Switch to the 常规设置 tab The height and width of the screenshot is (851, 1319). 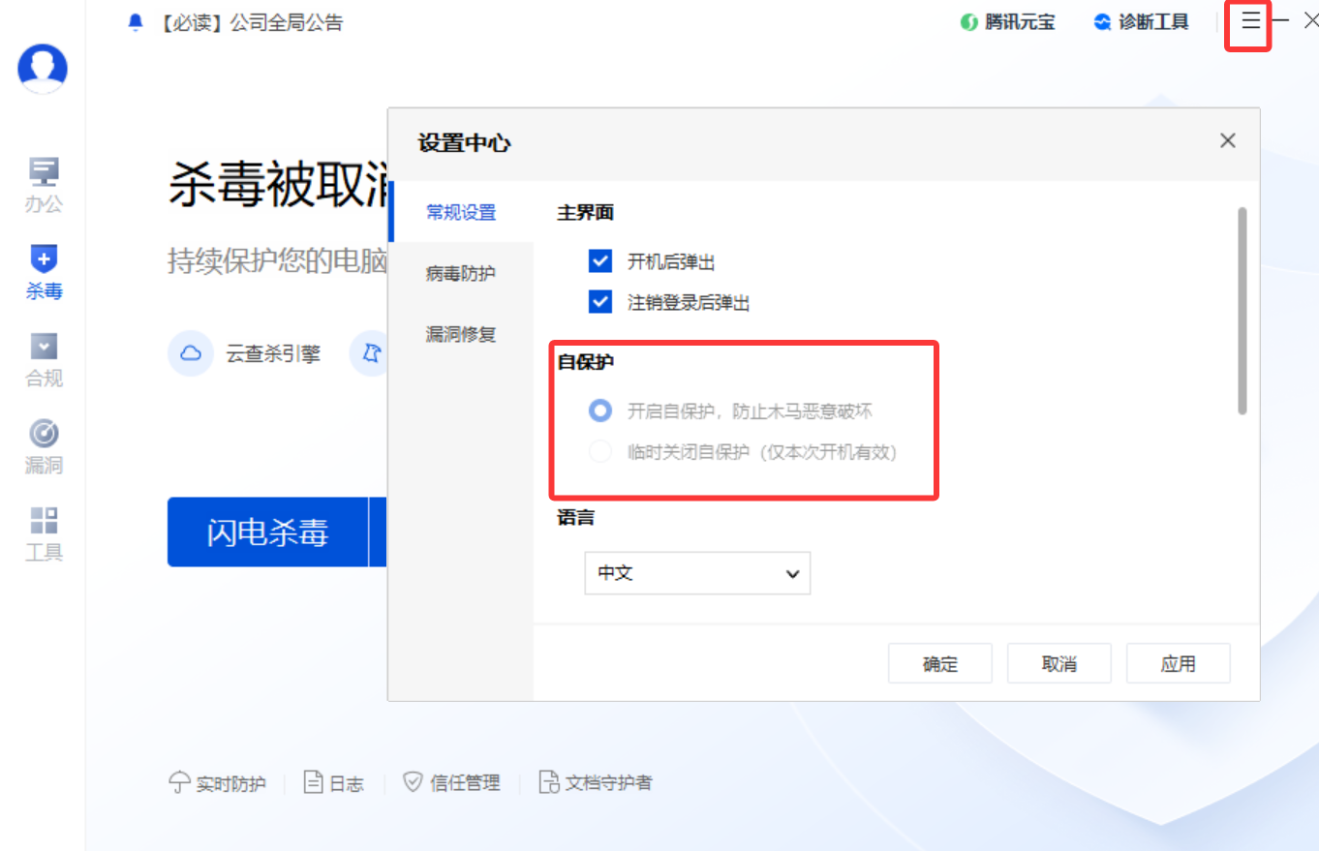(461, 213)
